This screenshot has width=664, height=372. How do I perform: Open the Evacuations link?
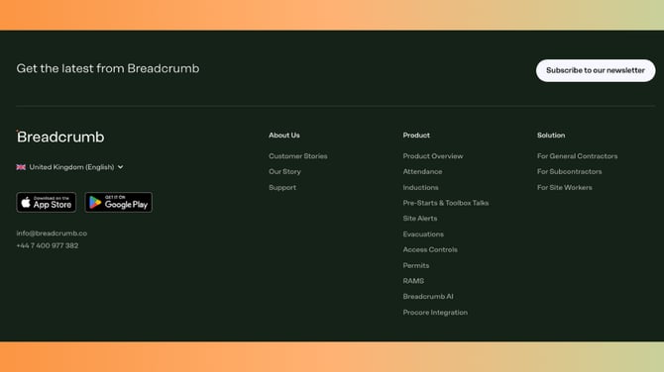pyautogui.click(x=423, y=234)
